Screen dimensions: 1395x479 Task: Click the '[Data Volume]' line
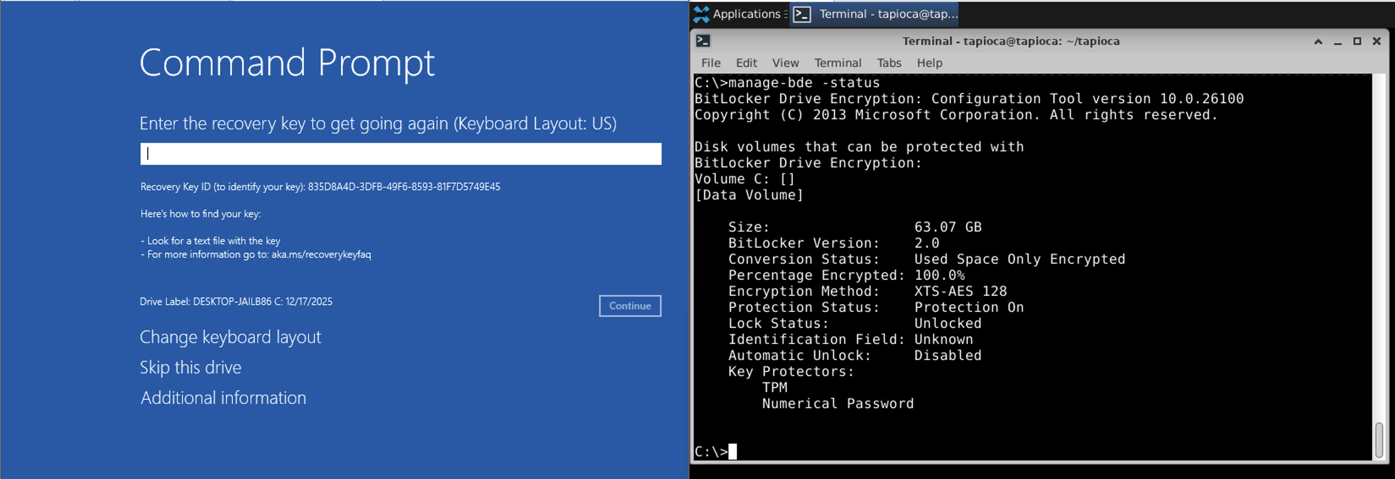[x=748, y=195]
